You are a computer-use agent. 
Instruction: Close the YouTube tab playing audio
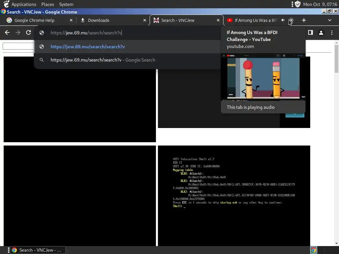coord(291,20)
